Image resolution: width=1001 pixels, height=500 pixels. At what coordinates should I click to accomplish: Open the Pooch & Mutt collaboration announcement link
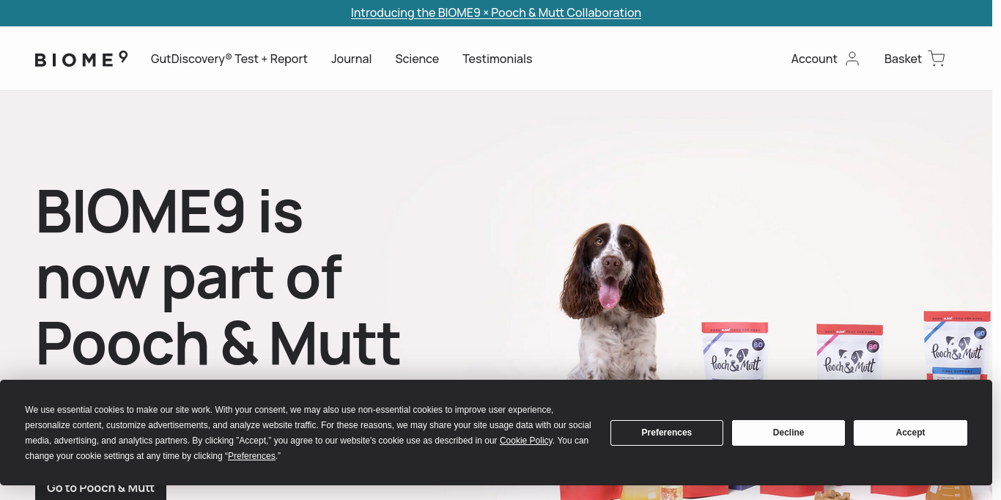pos(495,12)
